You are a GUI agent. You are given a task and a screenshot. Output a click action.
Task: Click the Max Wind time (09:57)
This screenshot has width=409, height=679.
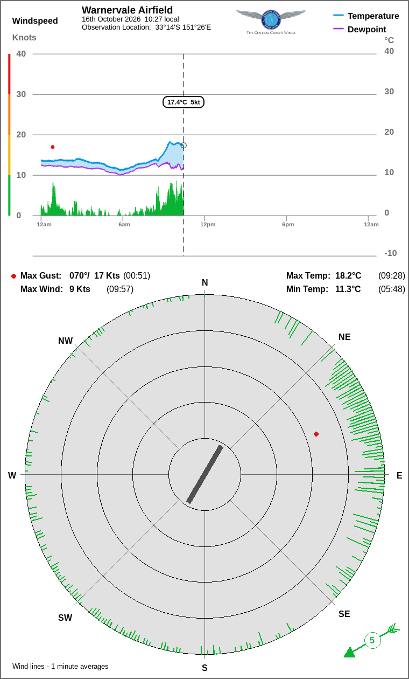coord(120,289)
